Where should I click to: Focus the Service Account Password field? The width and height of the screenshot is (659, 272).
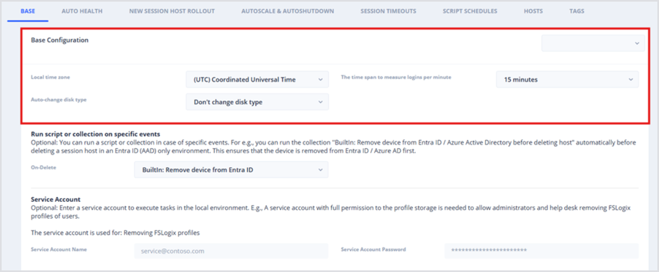click(x=541, y=251)
